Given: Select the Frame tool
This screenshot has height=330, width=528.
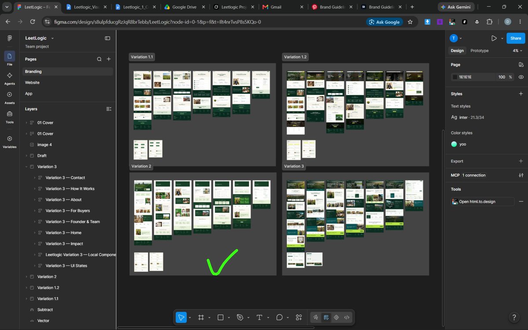Looking at the screenshot, I should coord(201,317).
